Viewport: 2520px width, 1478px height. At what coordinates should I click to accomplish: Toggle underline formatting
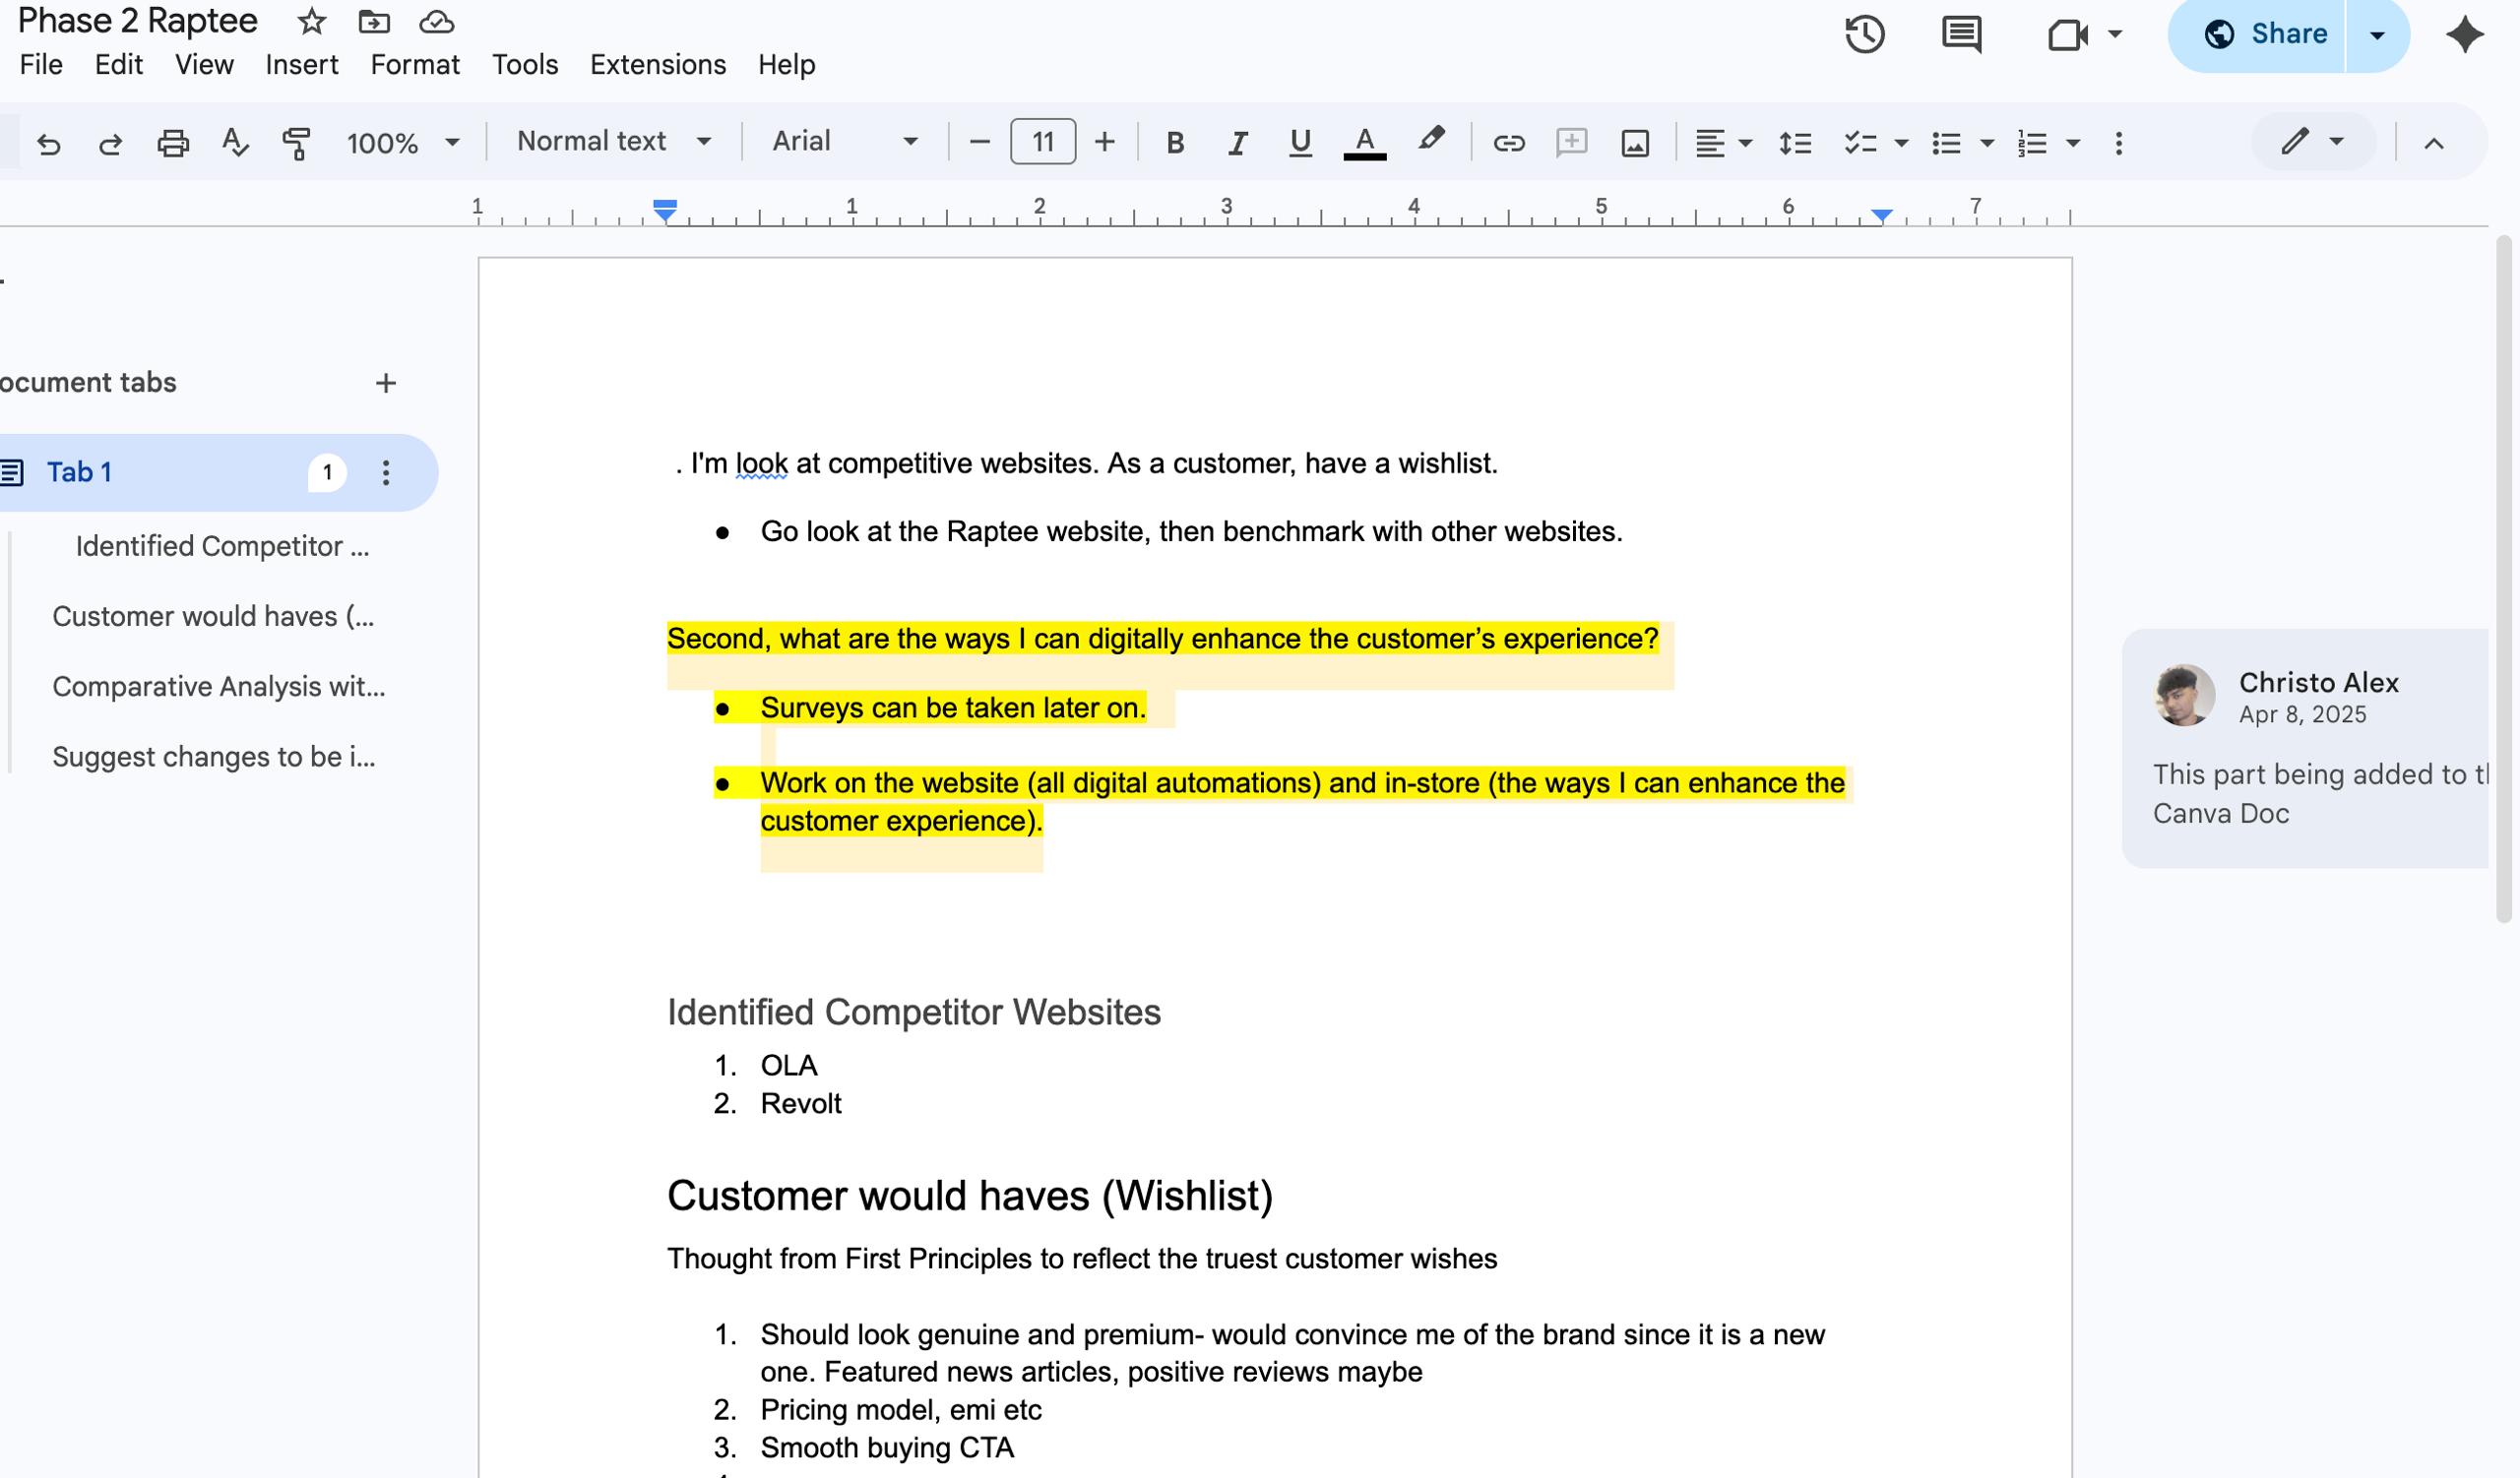(x=1299, y=143)
